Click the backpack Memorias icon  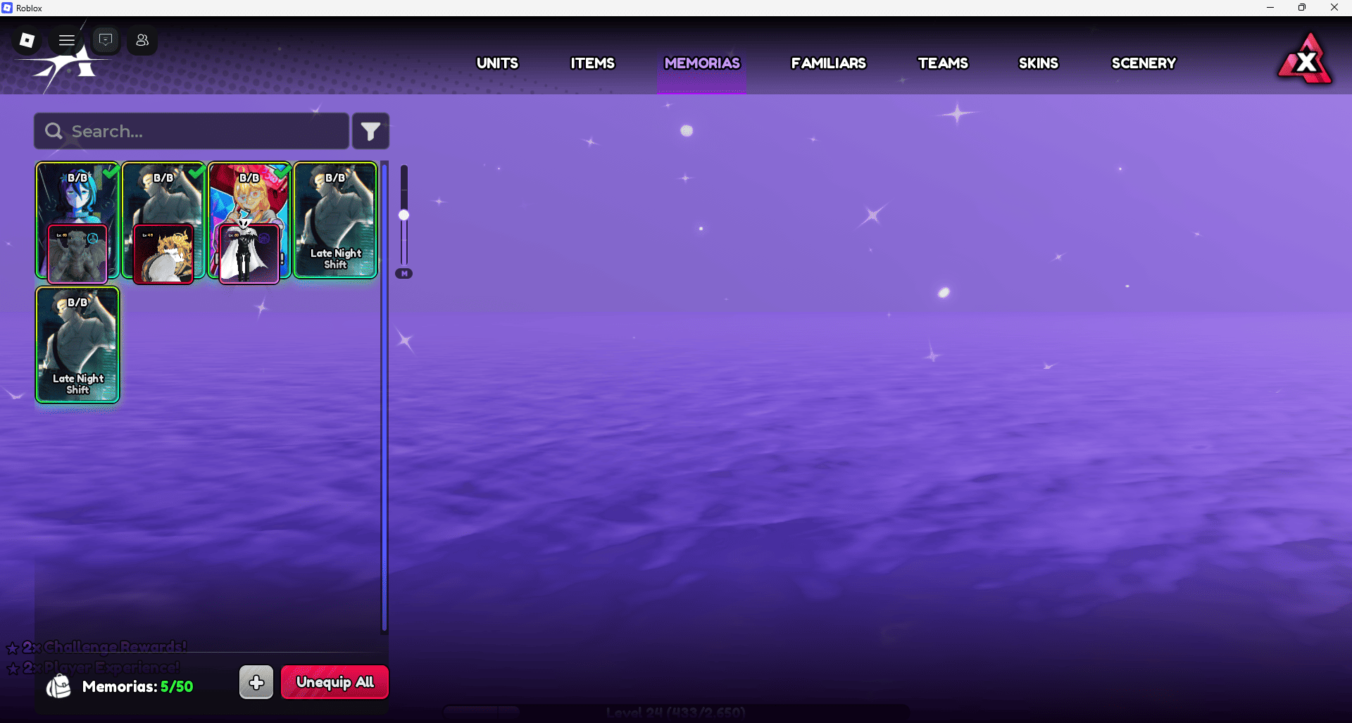[58, 686]
